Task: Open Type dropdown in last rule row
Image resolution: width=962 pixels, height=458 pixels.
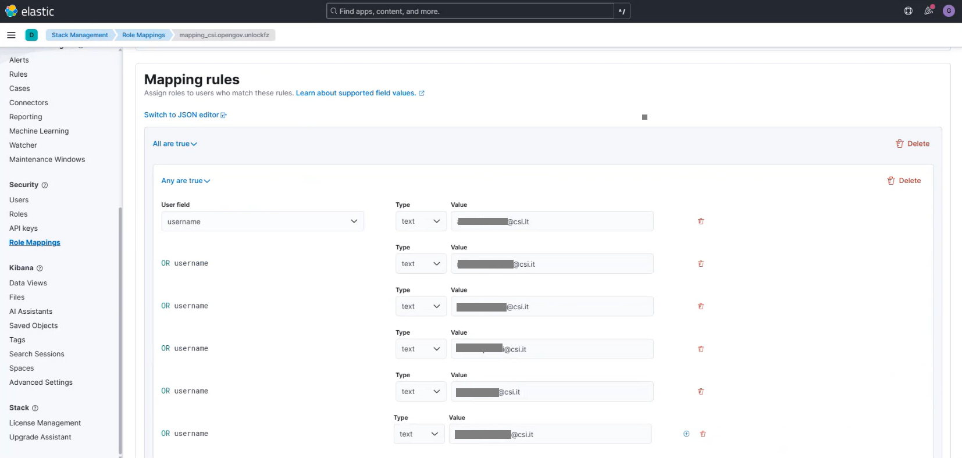Action: coord(419,434)
